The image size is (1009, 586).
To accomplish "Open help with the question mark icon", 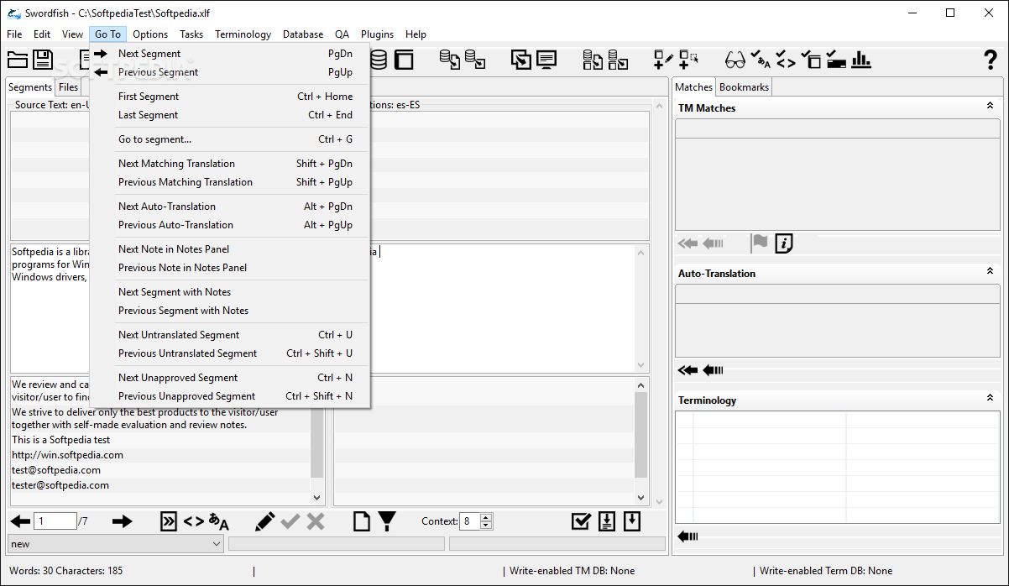I will [x=991, y=60].
